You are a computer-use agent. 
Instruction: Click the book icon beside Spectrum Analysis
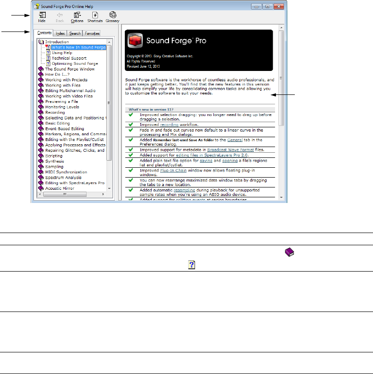point(41,178)
